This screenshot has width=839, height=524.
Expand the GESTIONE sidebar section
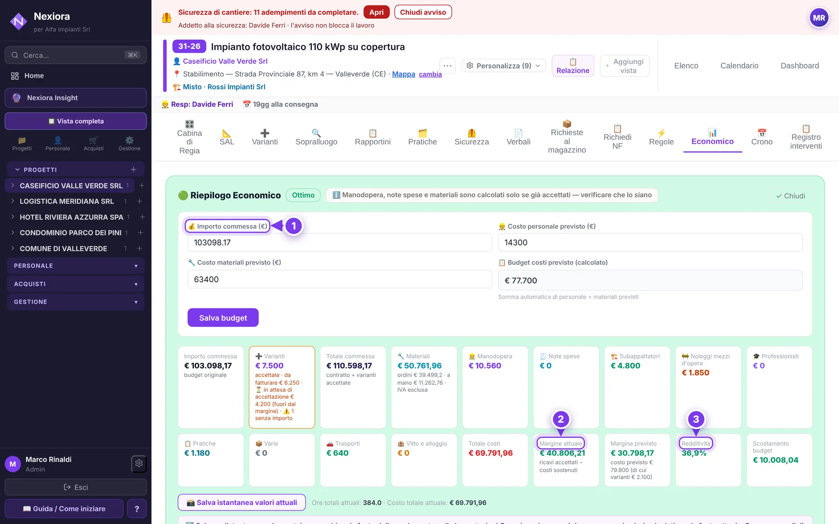(x=76, y=302)
